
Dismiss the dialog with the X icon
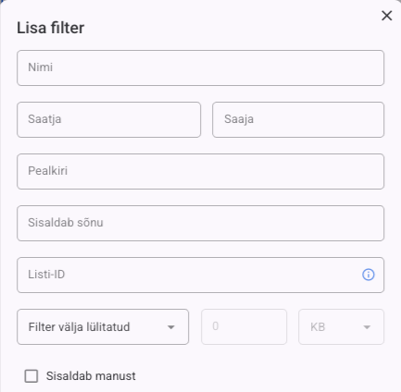[x=386, y=16]
